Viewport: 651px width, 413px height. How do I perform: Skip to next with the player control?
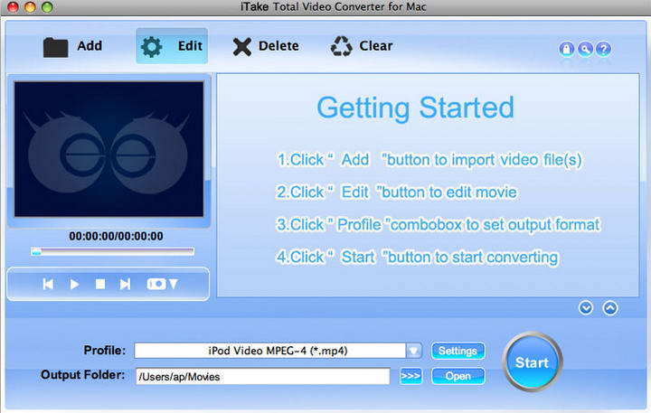coord(125,284)
